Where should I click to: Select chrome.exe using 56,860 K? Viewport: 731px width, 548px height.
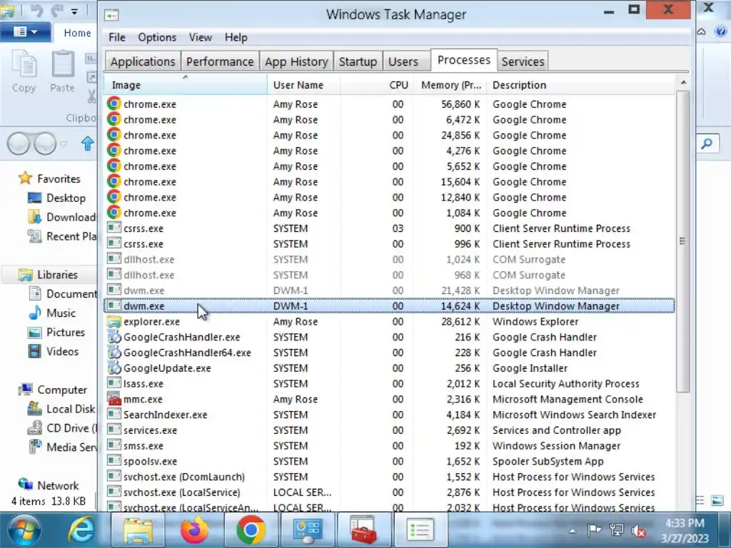pos(389,104)
